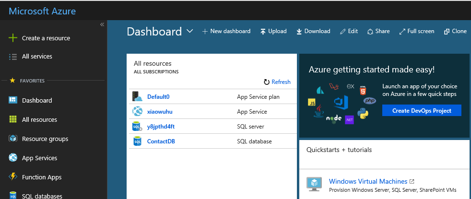Click the Node.js logo icon
Screen dimensions: 471x199
[x=334, y=118]
